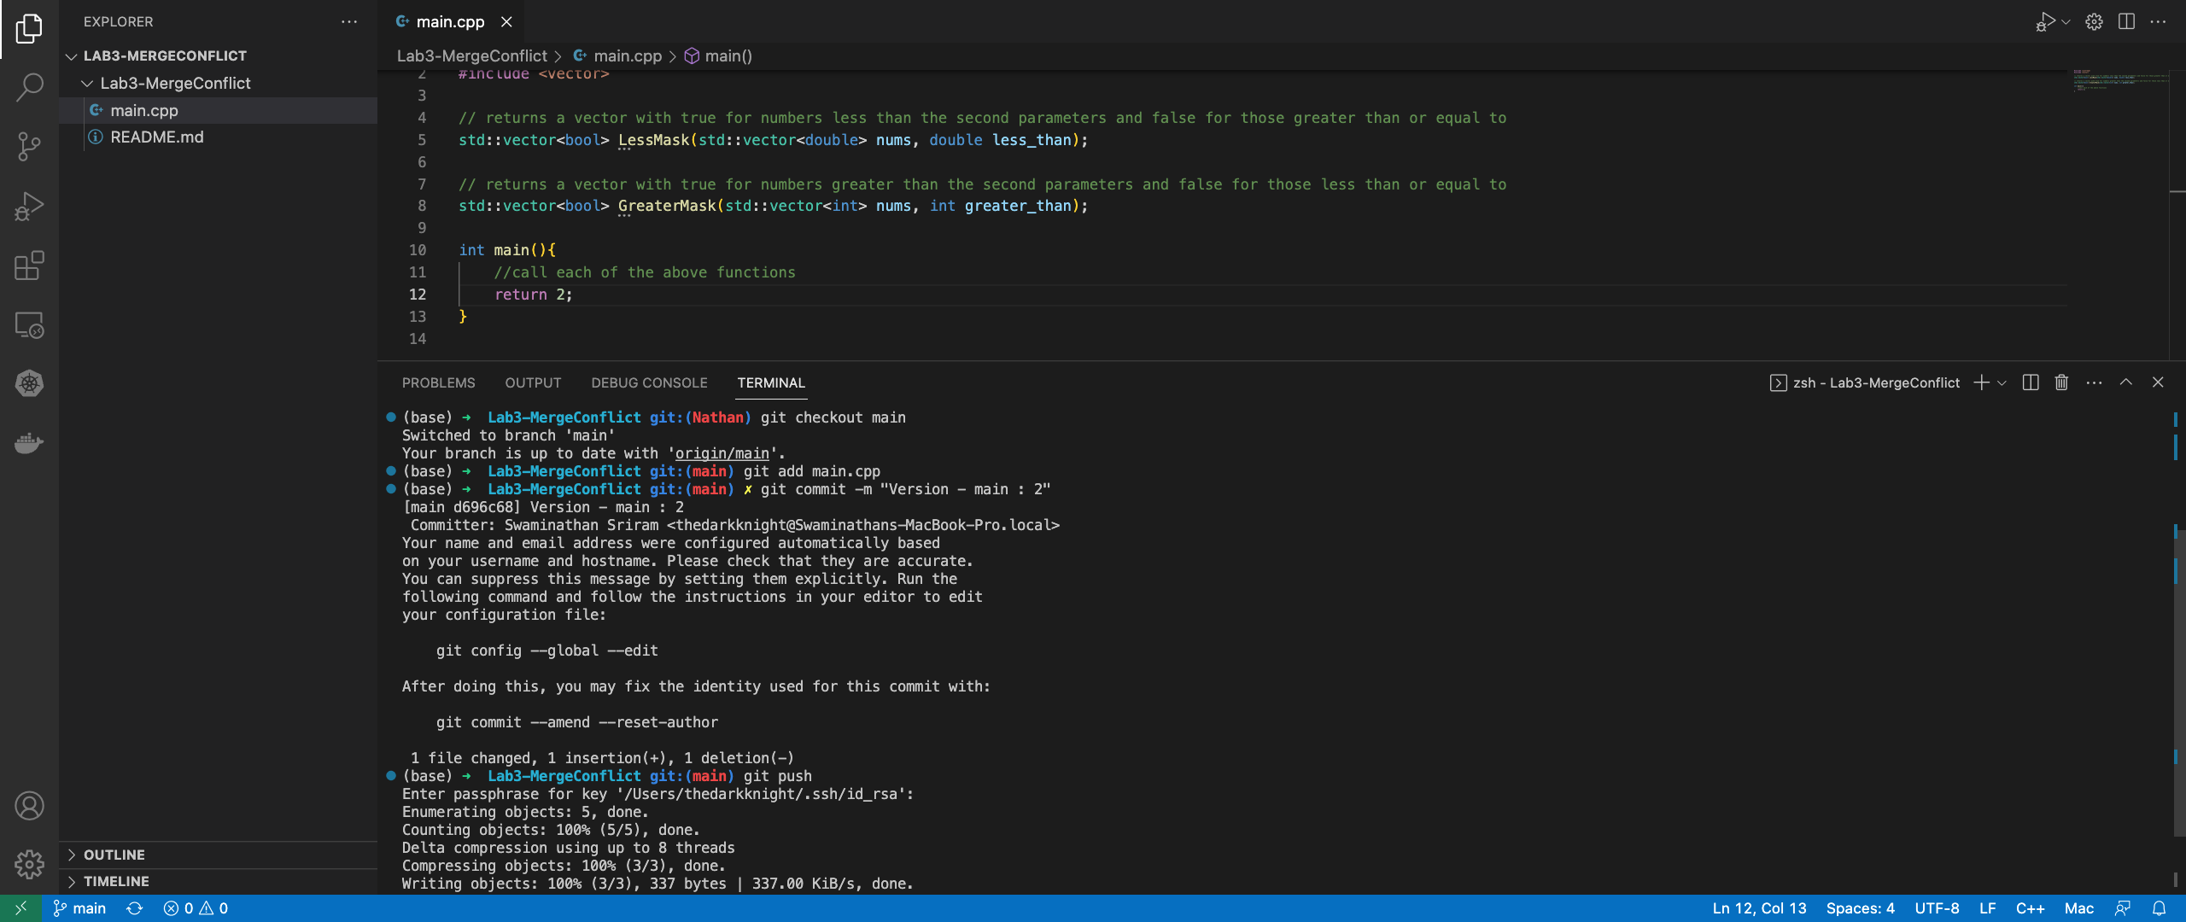The height and width of the screenshot is (922, 2186).
Task: Select the zsh - Lab3-MergeConflict terminal label
Action: (x=1865, y=382)
